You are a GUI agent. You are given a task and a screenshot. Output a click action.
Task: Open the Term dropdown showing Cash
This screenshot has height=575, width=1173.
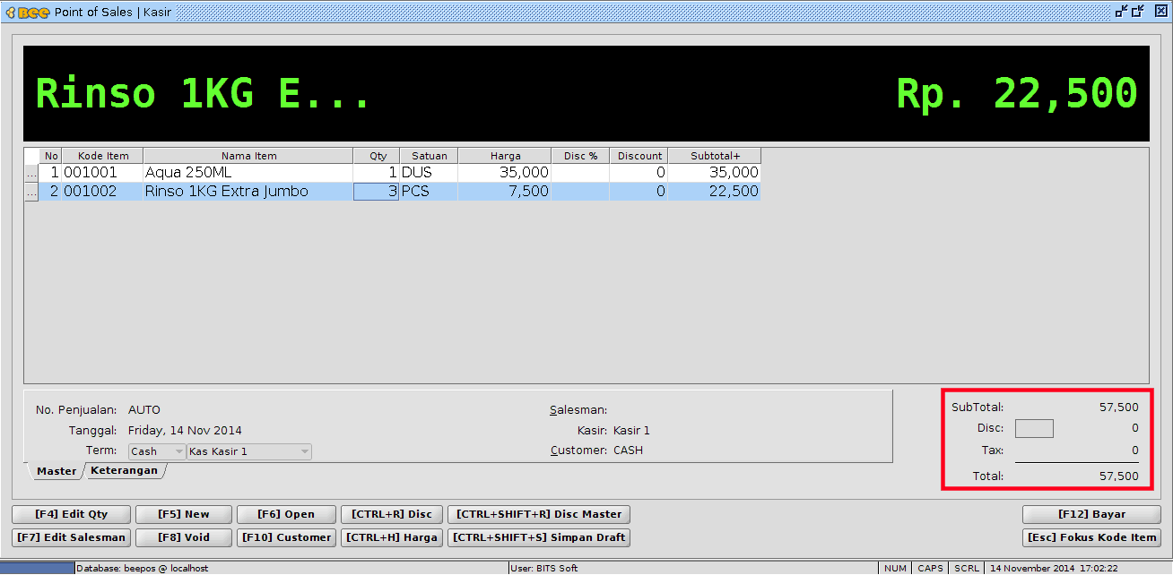coord(157,451)
